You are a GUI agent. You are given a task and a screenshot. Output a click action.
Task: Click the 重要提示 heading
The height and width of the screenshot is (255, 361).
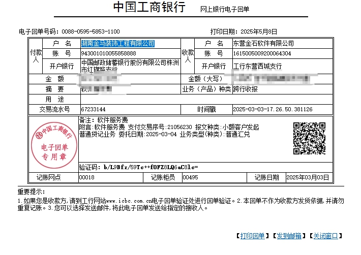pyautogui.click(x=32, y=192)
